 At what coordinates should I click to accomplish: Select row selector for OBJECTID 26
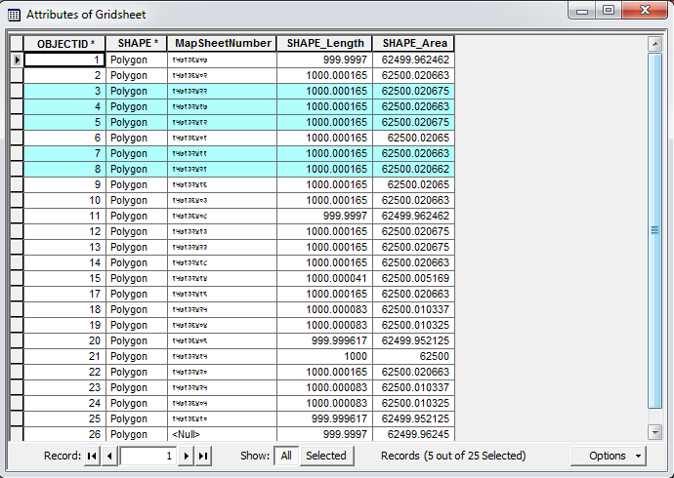coord(17,434)
